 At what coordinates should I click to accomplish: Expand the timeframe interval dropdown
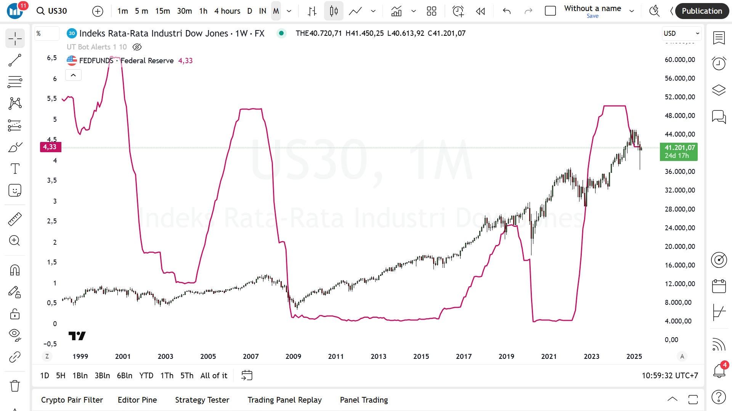point(289,11)
